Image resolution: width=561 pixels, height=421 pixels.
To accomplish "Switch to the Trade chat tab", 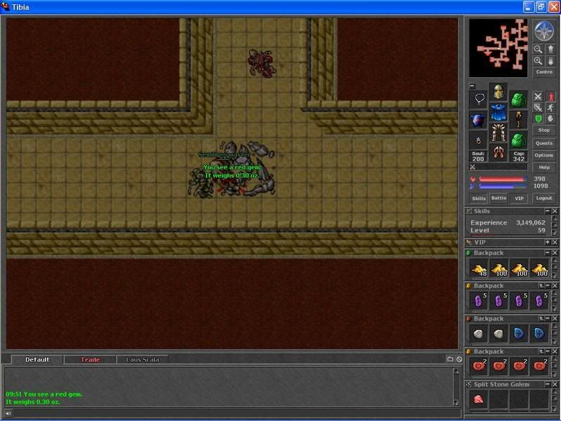I will [x=90, y=360].
